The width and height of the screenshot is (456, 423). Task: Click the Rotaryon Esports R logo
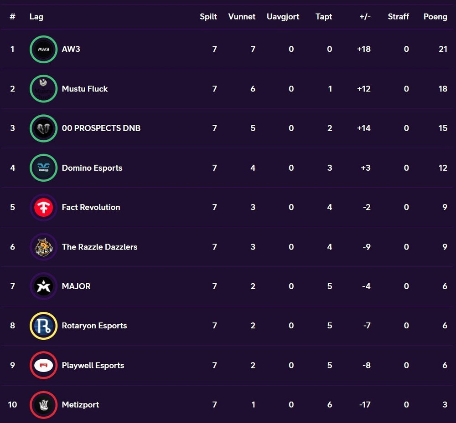43,326
